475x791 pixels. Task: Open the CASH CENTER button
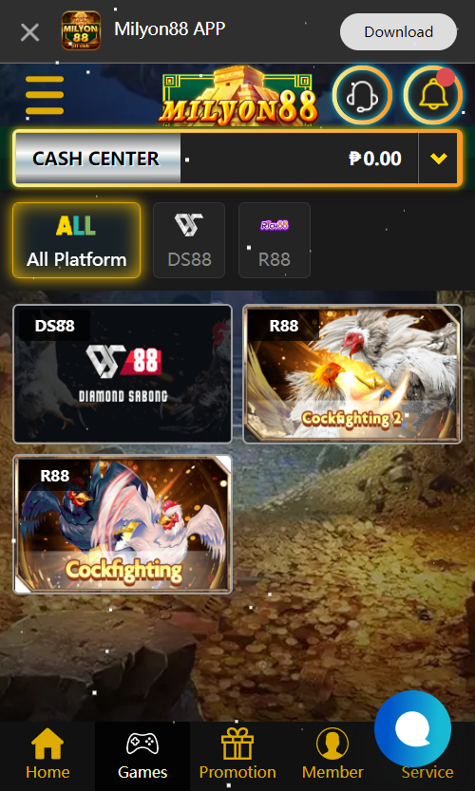pos(96,159)
